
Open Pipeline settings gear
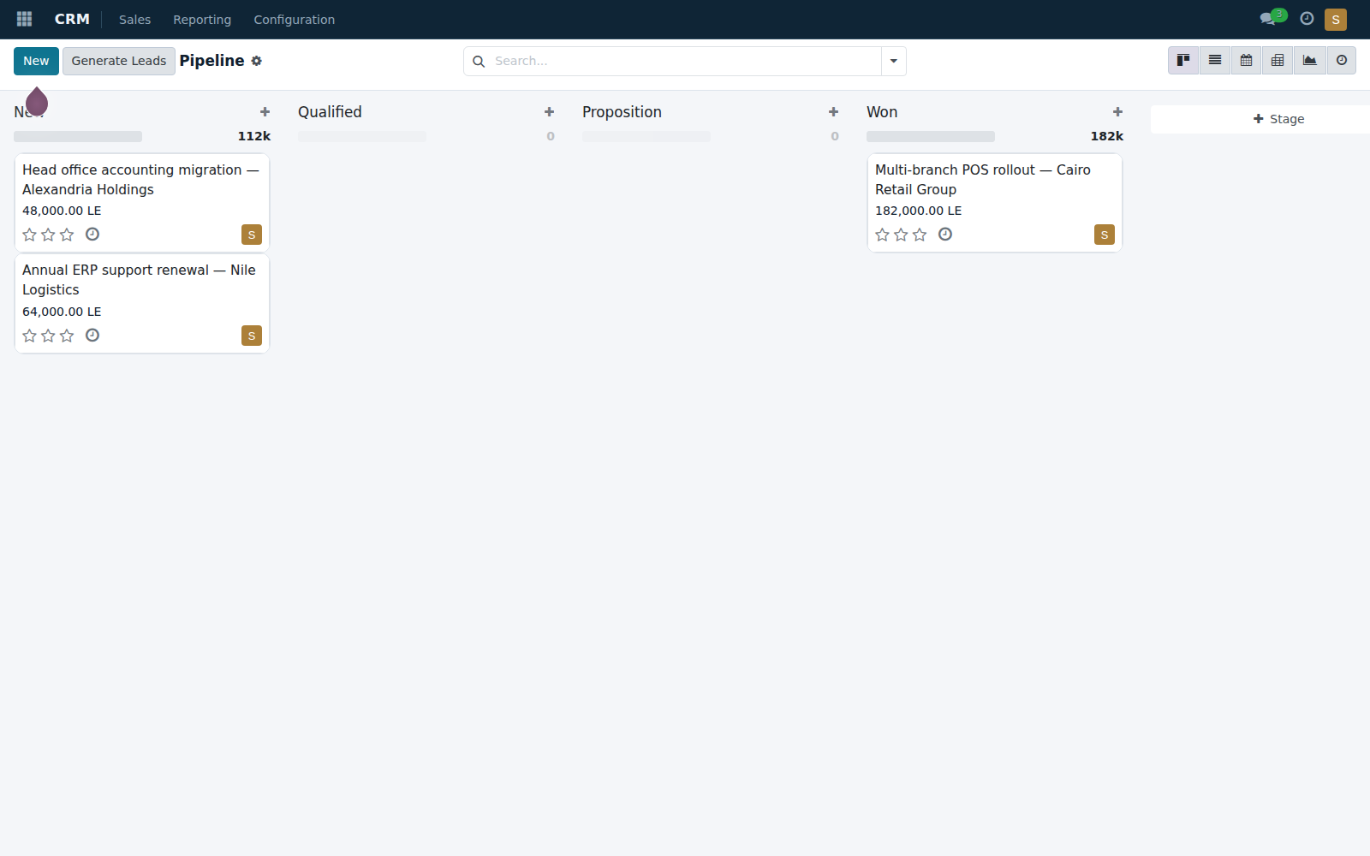(256, 61)
